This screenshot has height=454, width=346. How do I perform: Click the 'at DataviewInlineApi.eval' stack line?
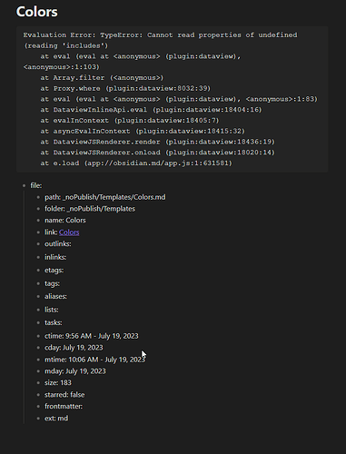point(151,110)
